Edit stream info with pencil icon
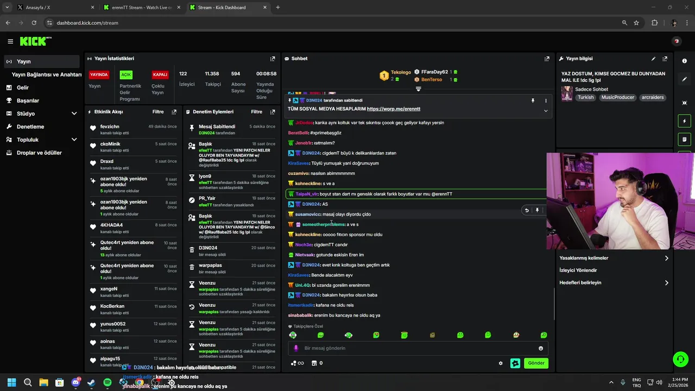The width and height of the screenshot is (695, 391). 653,59
